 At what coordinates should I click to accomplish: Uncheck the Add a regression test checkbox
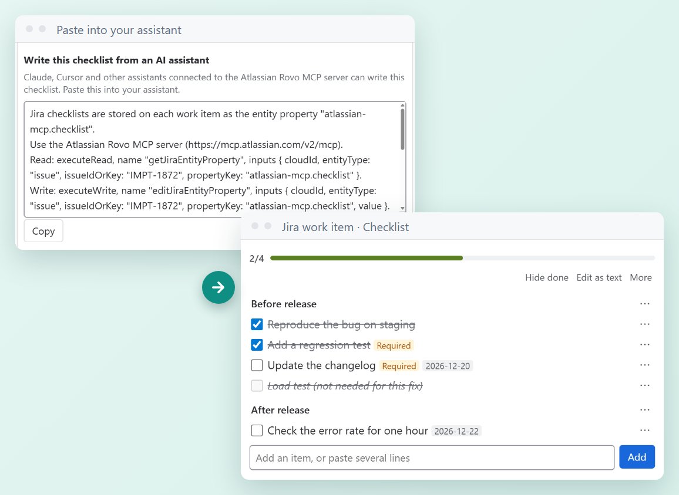click(x=257, y=344)
